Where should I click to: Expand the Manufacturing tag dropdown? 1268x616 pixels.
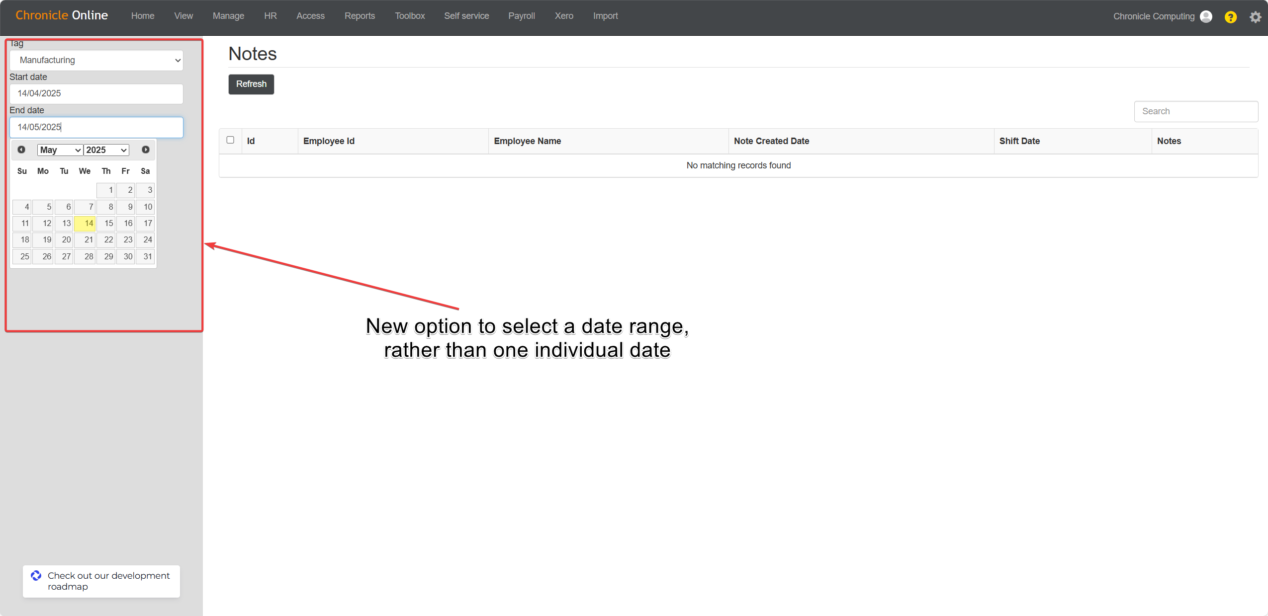click(x=96, y=60)
